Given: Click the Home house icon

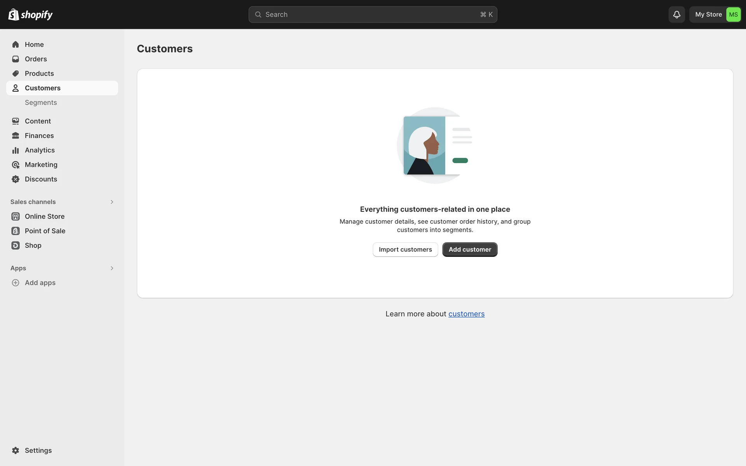Looking at the screenshot, I should [16, 45].
